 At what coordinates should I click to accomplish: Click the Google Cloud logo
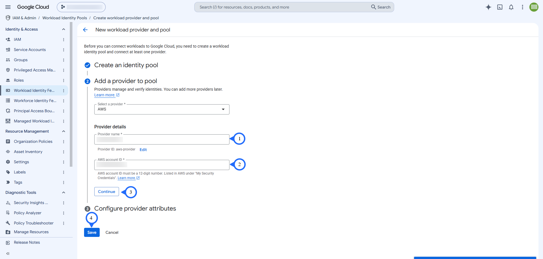33,7
